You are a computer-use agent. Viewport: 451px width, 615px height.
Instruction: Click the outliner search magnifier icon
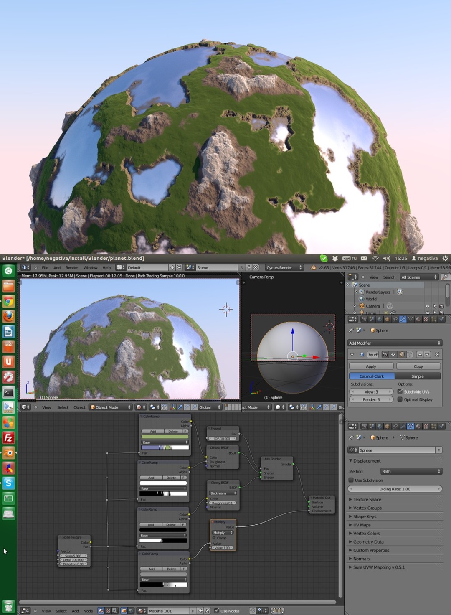[445, 277]
